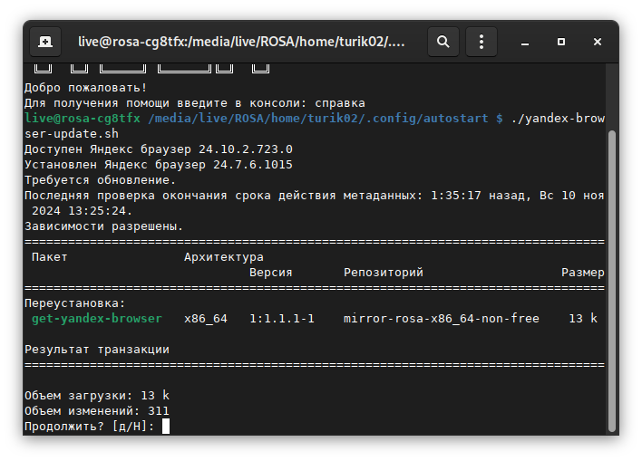
Task: Open the three-dot terminal menu
Action: (x=481, y=41)
